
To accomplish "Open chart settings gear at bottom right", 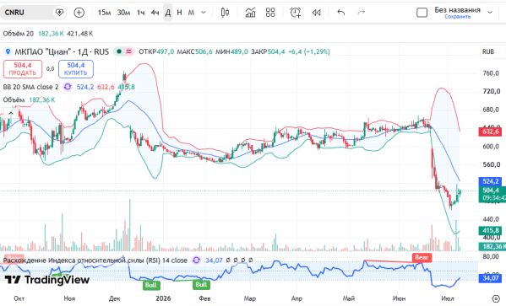I will coord(496,298).
